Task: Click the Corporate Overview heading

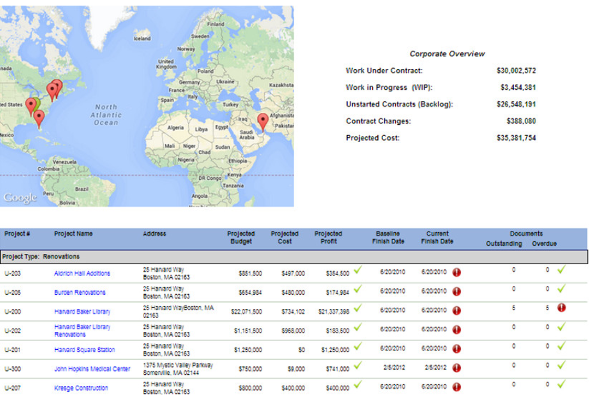Action: click(447, 54)
